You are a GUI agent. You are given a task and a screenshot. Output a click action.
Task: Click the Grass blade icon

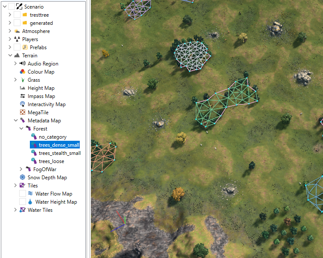(x=23, y=80)
